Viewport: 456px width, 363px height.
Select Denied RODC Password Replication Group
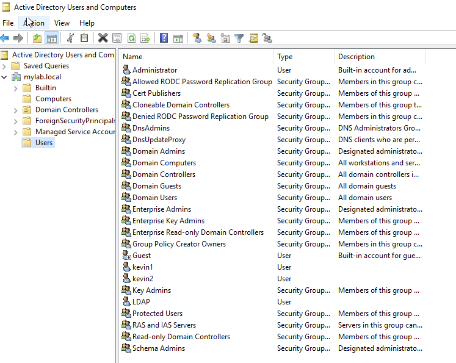point(200,117)
